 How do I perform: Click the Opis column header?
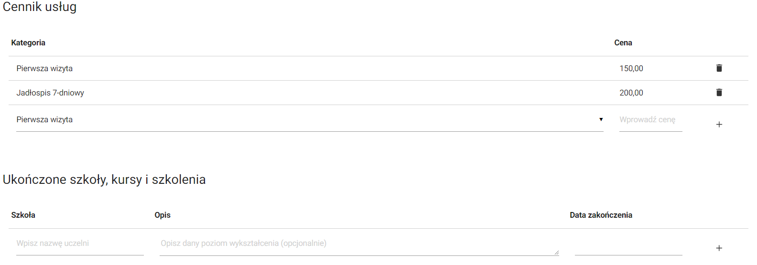tap(162, 215)
